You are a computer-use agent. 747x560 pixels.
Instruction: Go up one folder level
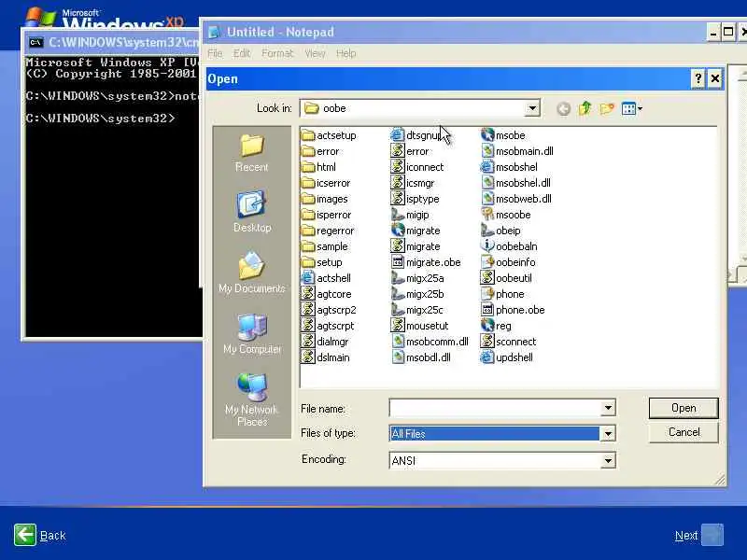click(585, 108)
